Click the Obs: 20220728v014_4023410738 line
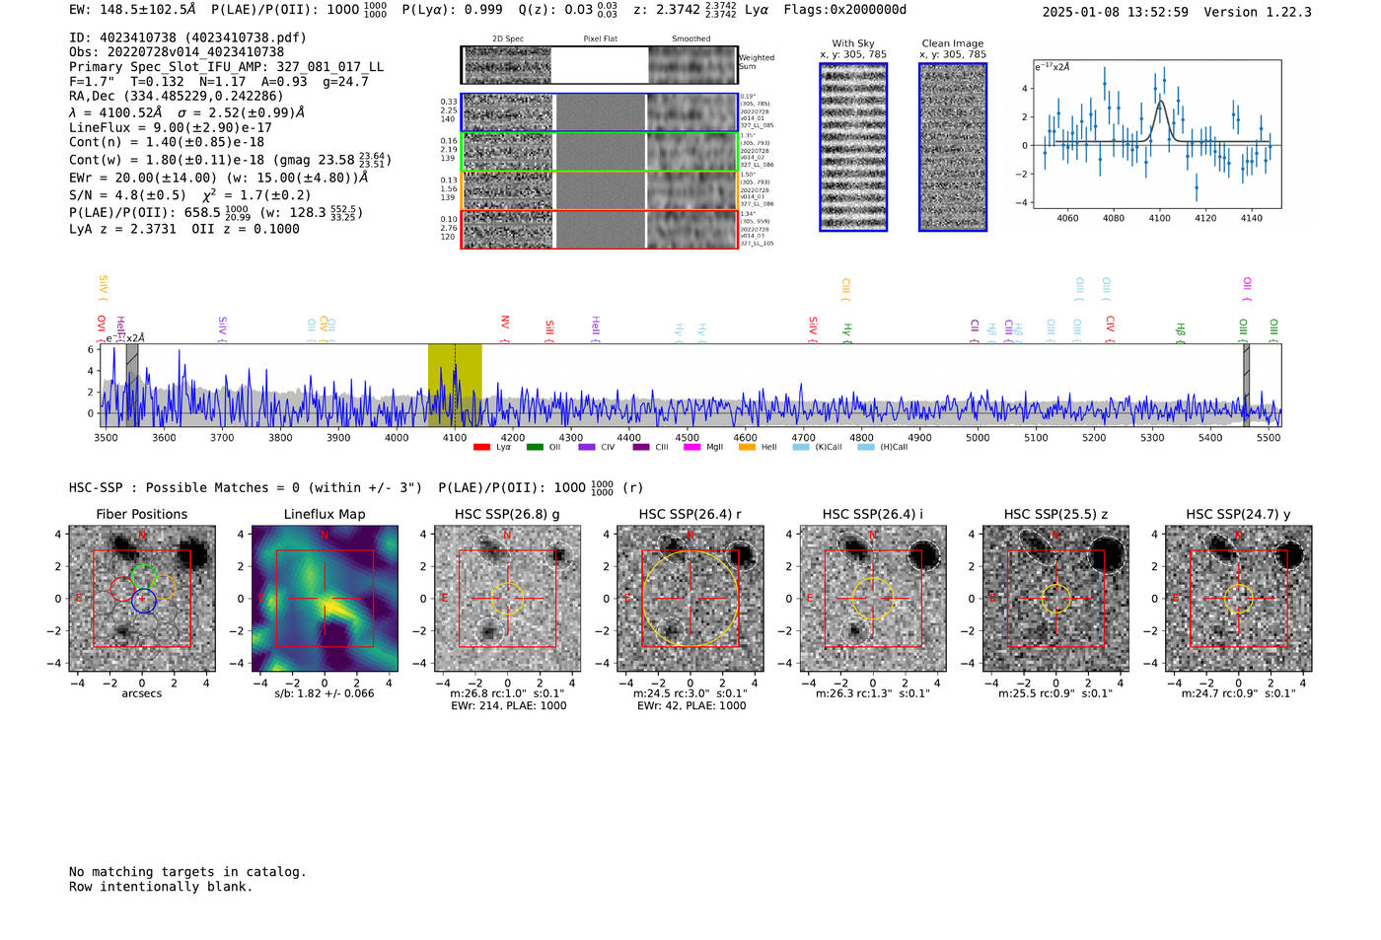This screenshot has width=1381, height=940. [x=177, y=52]
